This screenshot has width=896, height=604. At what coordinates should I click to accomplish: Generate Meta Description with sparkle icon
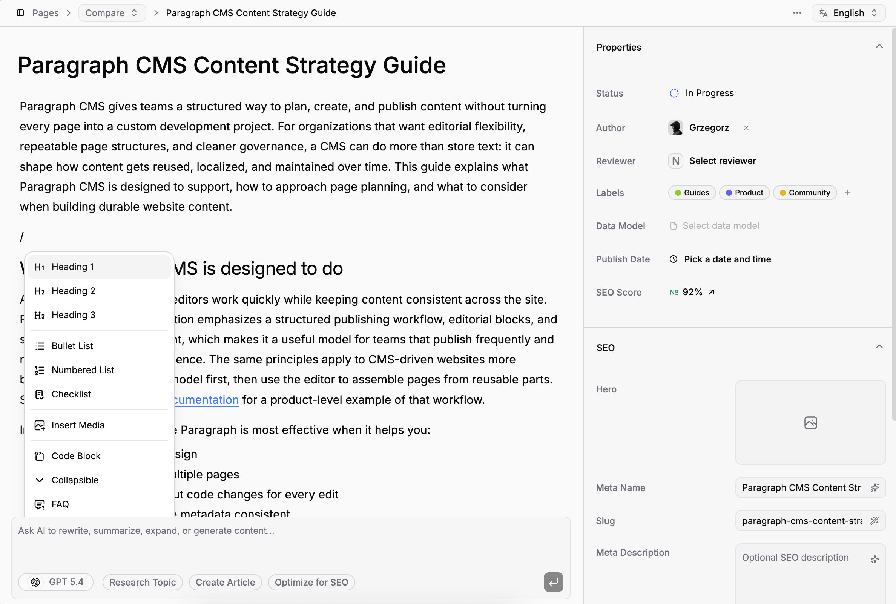pos(875,559)
